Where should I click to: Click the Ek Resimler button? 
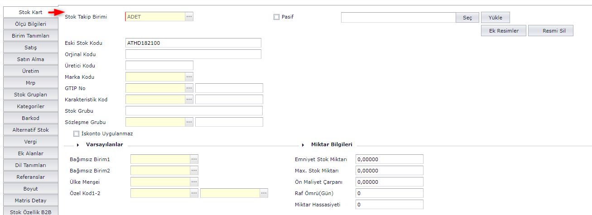(x=504, y=31)
